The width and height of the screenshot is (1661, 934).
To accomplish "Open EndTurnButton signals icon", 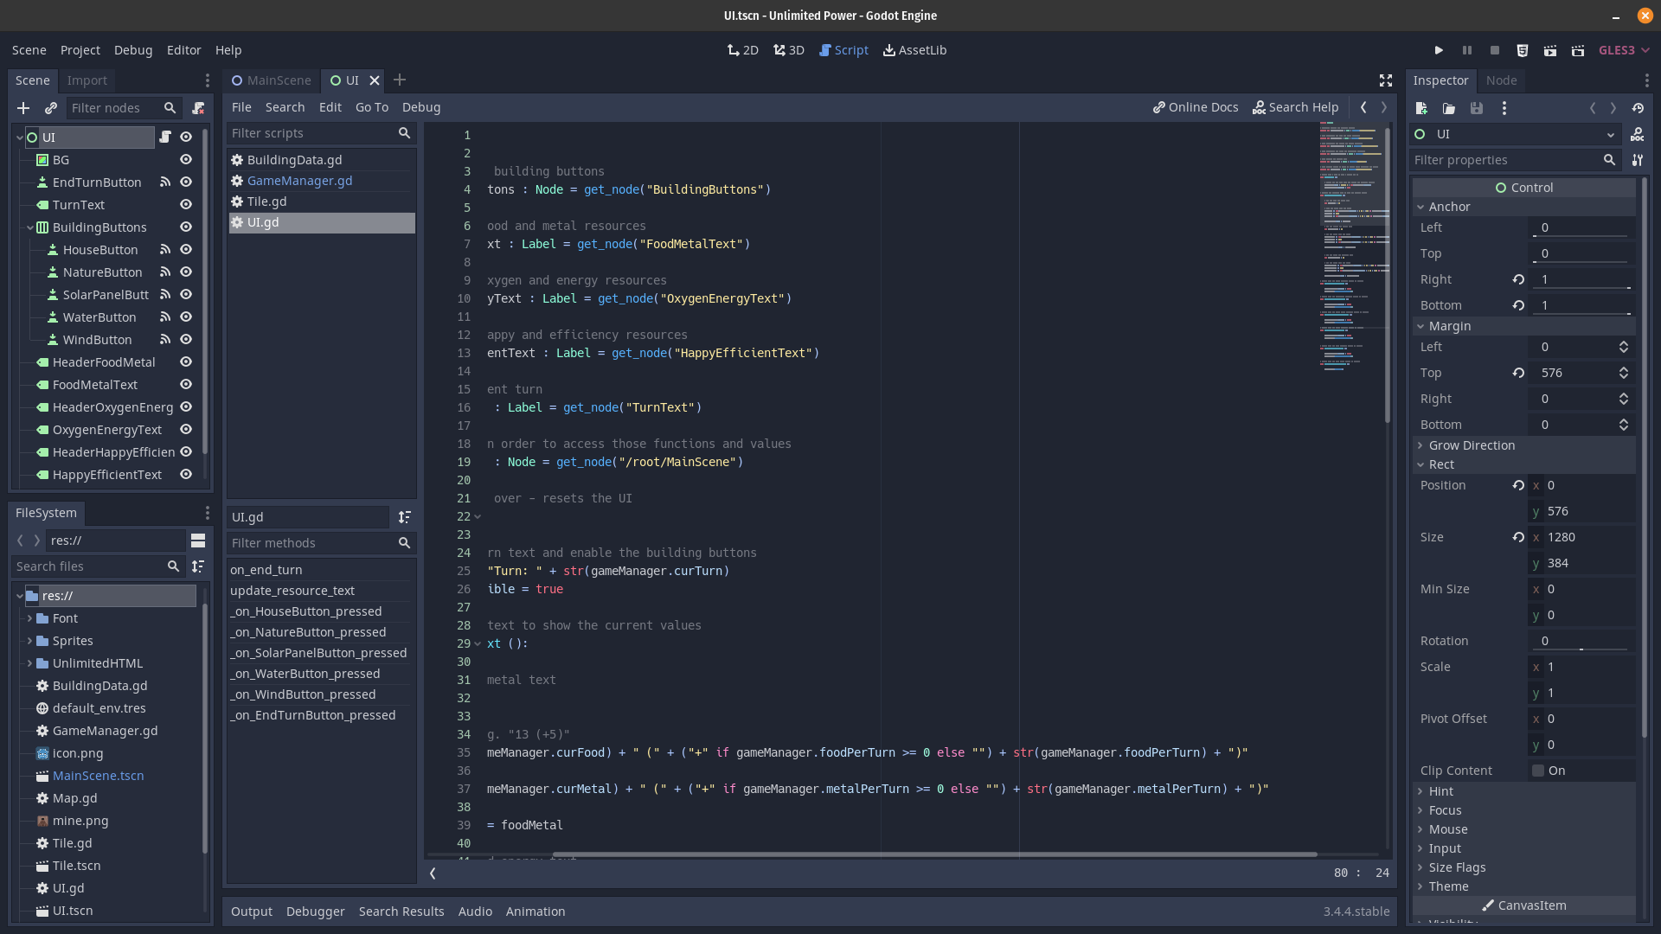I will (x=164, y=182).
